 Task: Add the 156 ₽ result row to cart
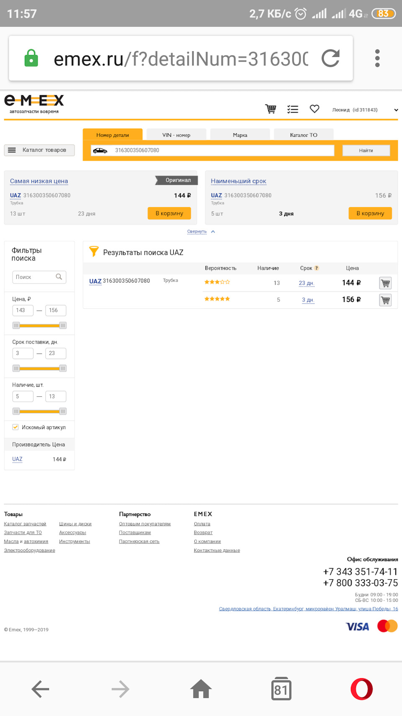(x=385, y=300)
